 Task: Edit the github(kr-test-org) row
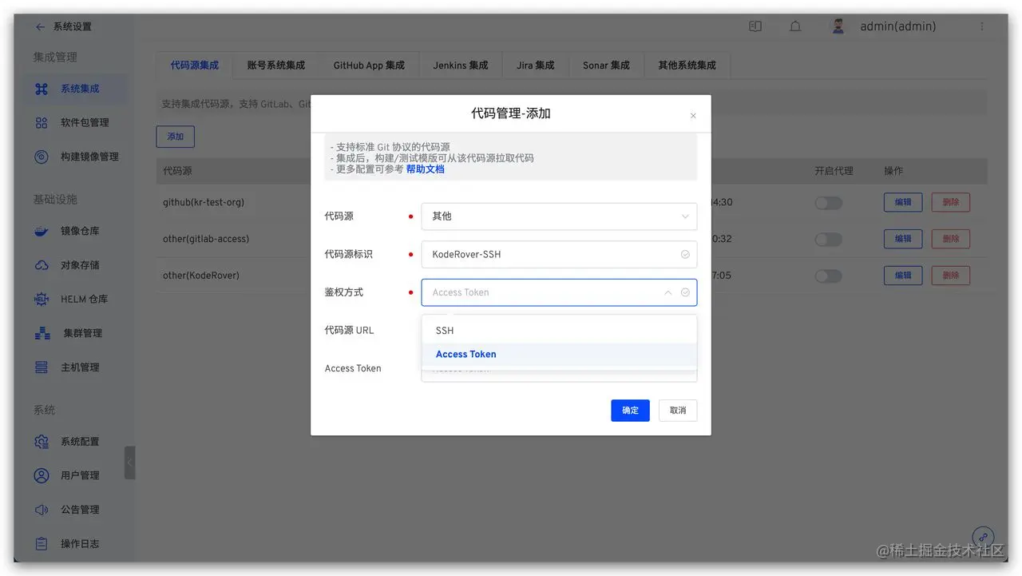[x=903, y=203]
